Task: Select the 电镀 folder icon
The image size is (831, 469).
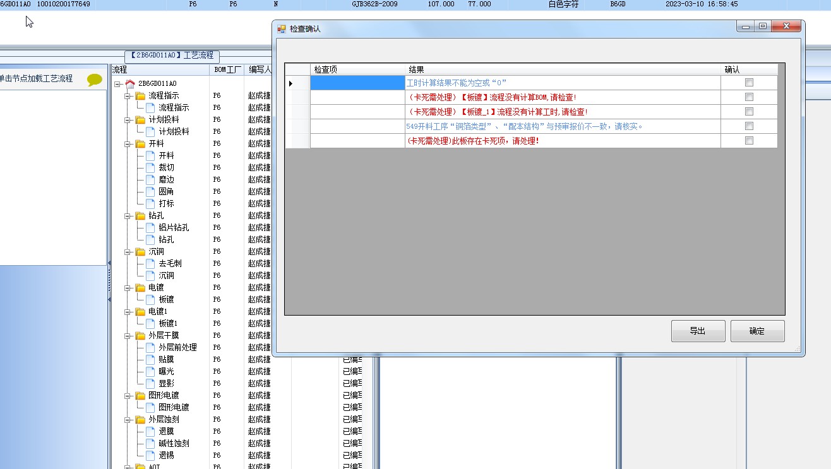Action: pyautogui.click(x=140, y=287)
